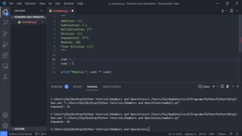This screenshot has height=136, width=242.
Task: Open editor More Actions ellipsis
Action: pyautogui.click(x=237, y=11)
